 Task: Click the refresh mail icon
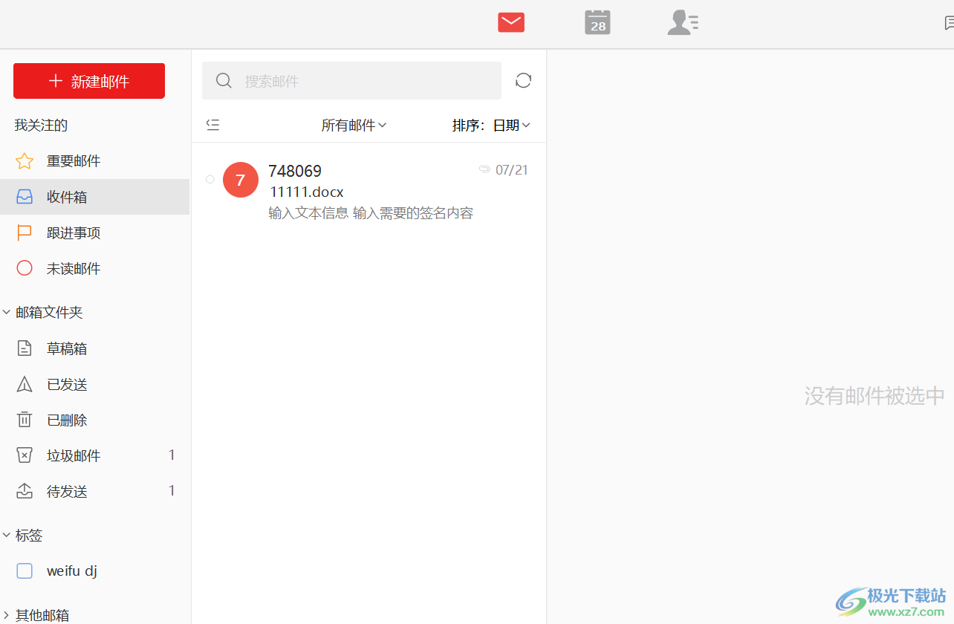[523, 80]
